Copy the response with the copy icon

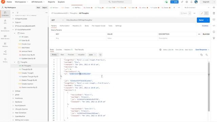201,55
